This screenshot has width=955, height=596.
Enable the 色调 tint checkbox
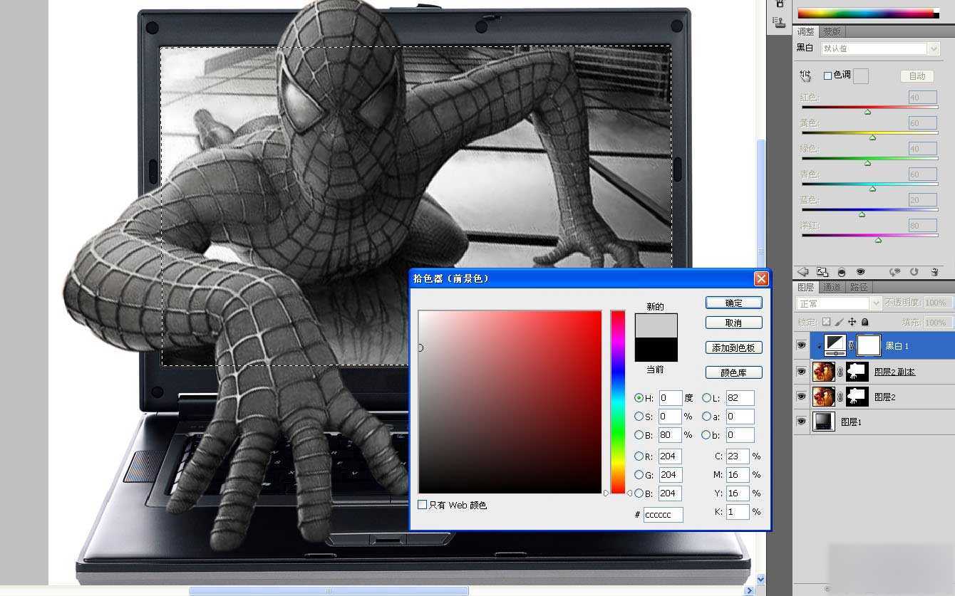click(x=828, y=74)
